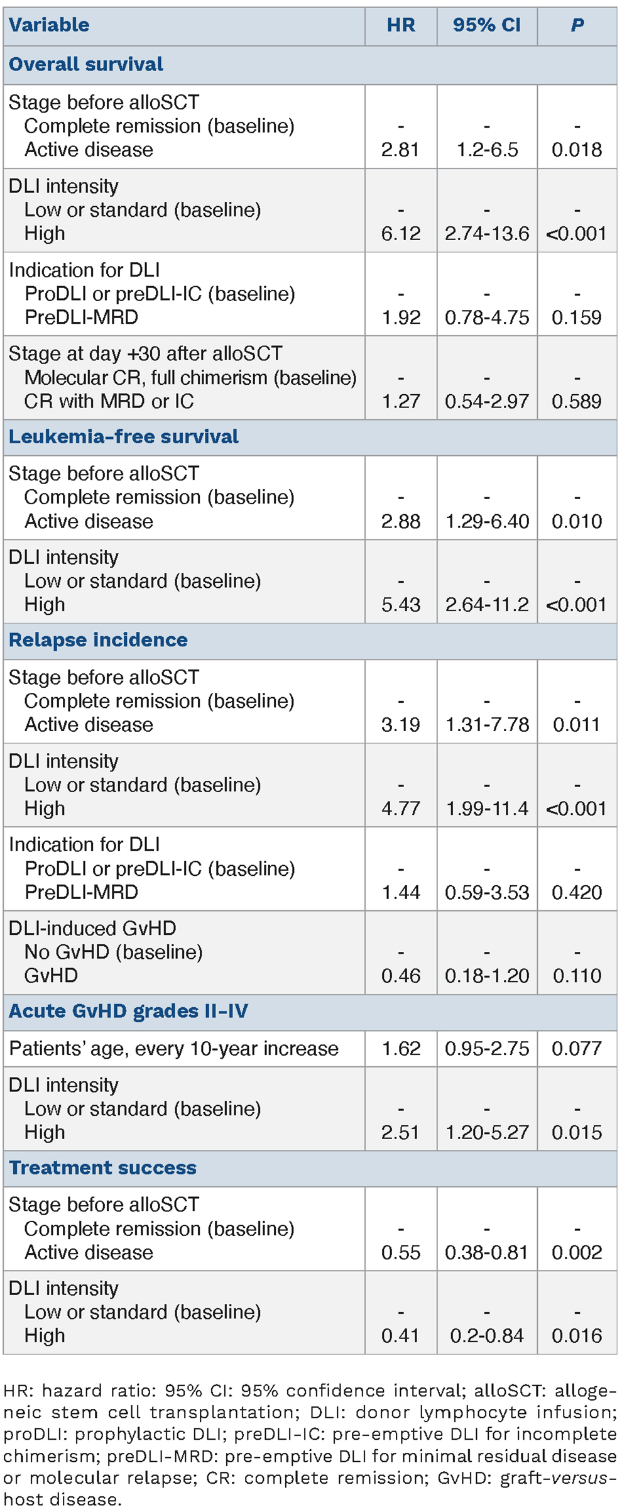Select the Relapse incidence section heading
Image resolution: width=622 pixels, height=1512 pixels.
[98, 640]
